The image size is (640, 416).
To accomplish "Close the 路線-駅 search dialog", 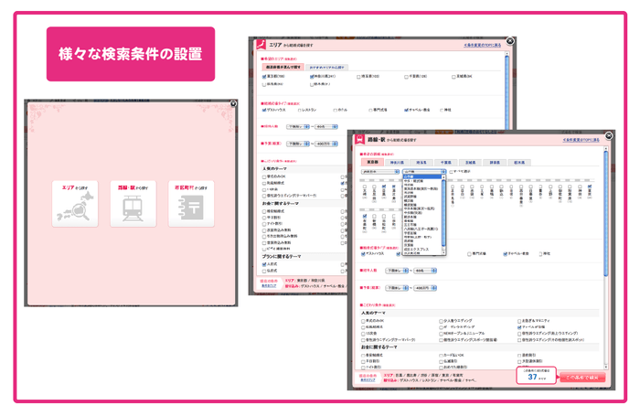I will click(609, 135).
